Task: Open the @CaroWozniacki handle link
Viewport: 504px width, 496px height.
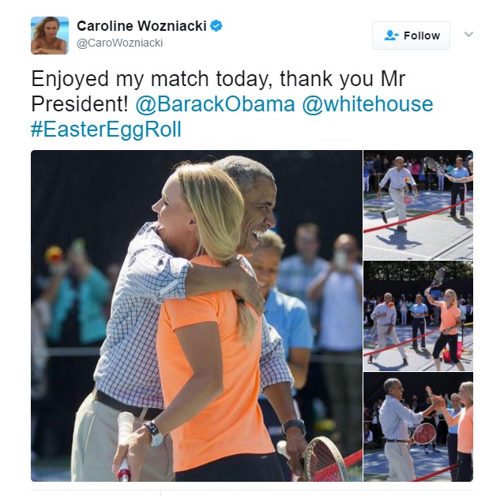Action: [119, 43]
